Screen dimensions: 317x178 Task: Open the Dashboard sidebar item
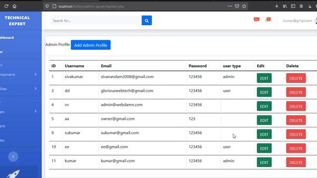click(x=7, y=38)
